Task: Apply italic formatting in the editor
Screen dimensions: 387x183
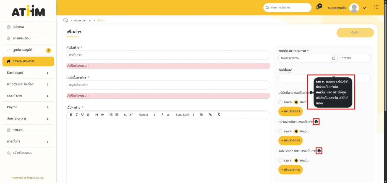Action: pos(77,115)
